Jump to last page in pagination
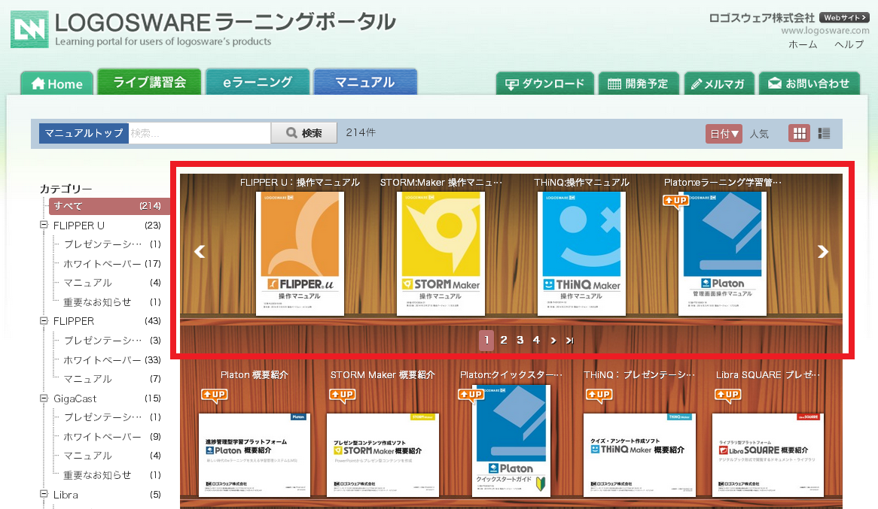The width and height of the screenshot is (878, 509). (x=569, y=340)
